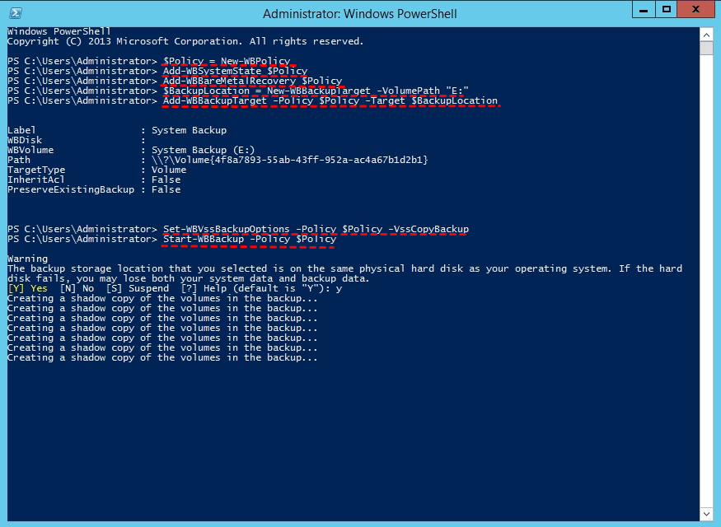Click the '[Y] Yes' prompt option
Image resolution: width=721 pixels, height=527 pixels.
pos(28,288)
